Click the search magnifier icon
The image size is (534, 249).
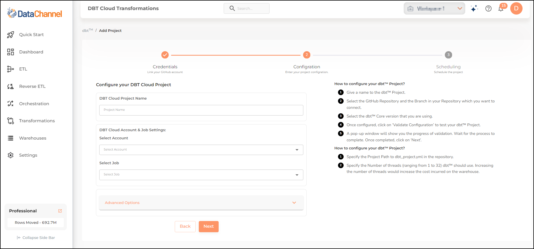pos(232,8)
